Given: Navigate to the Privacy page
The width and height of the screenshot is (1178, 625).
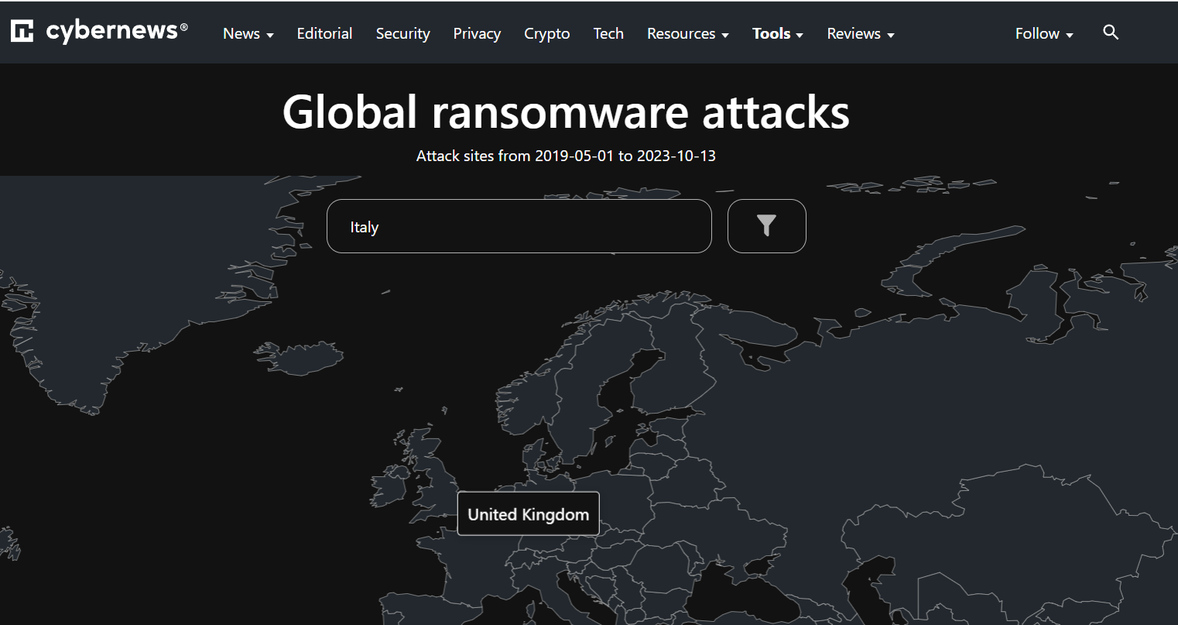Looking at the screenshot, I should 477,34.
